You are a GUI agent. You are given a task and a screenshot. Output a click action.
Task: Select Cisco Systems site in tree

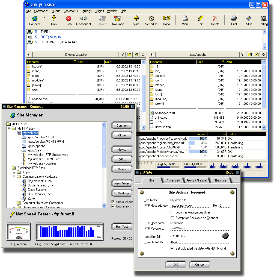[37, 190]
